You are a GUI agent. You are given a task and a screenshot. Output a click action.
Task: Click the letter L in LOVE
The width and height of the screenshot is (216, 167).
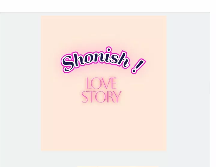88,83
